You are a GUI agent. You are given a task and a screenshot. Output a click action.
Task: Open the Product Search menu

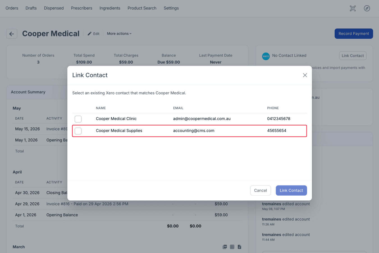pos(142,8)
